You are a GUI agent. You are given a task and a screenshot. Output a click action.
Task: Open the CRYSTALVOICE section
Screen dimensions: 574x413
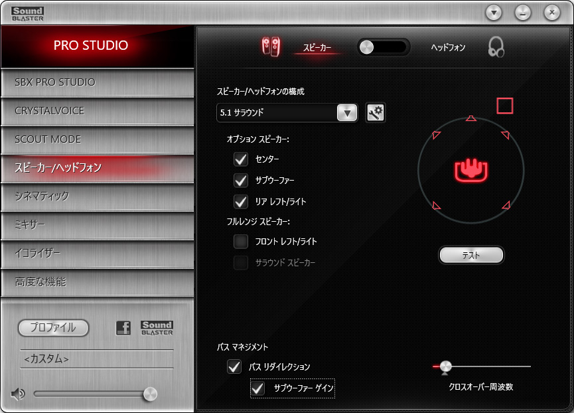98,111
